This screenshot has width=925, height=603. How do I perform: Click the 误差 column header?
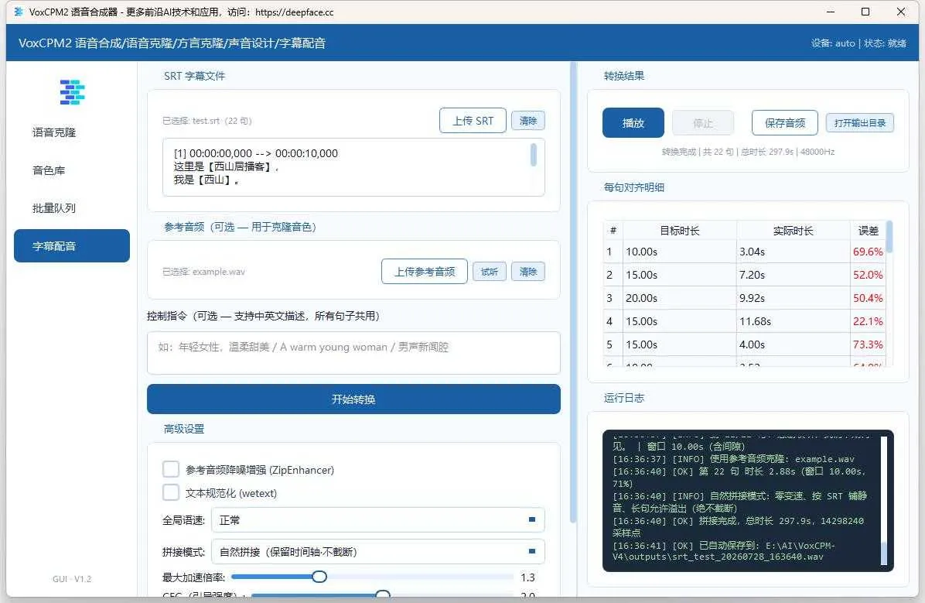[x=868, y=231]
